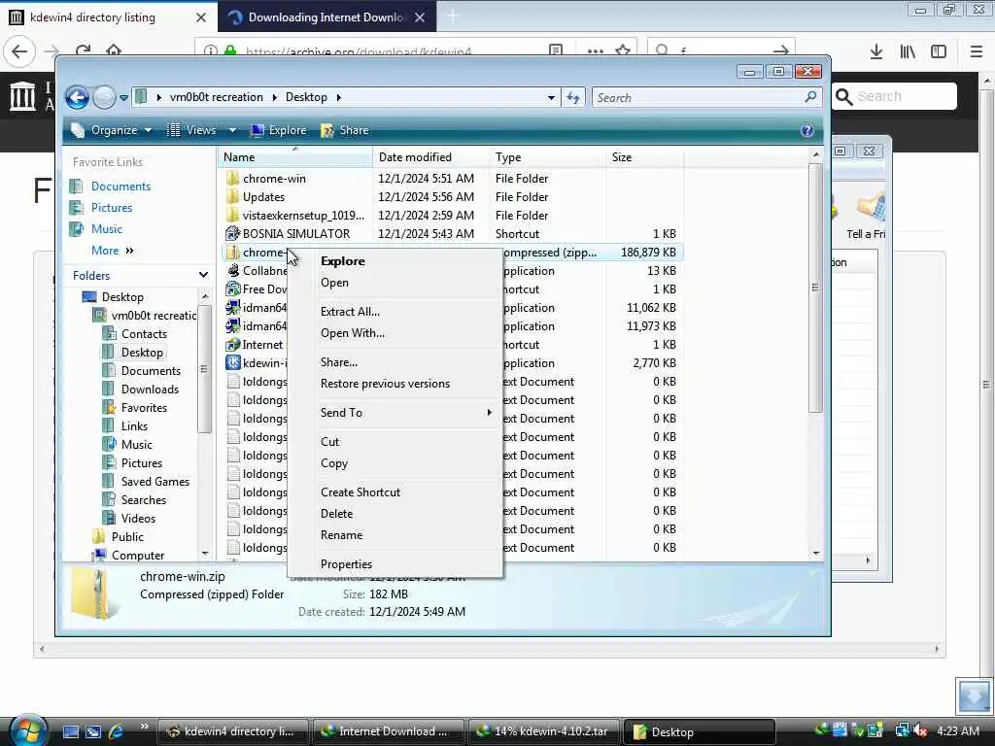Screen dimensions: 995x746
Task: Select the Internet shortcut icon
Action: [x=233, y=345]
